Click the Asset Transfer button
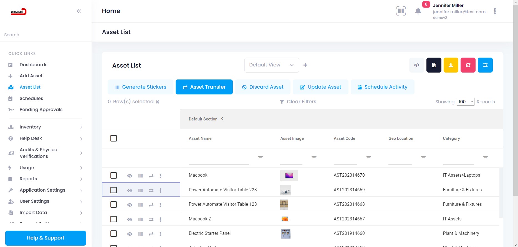The height and width of the screenshot is (247, 518). tap(204, 87)
